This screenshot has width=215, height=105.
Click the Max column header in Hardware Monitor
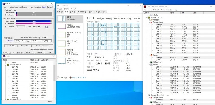[x=197, y=13]
